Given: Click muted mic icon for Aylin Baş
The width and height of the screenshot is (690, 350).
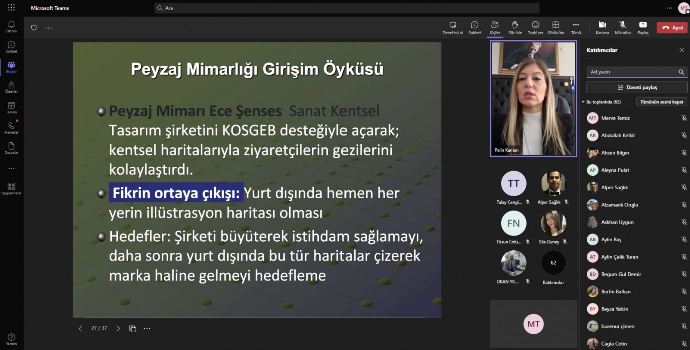Looking at the screenshot, I should point(684,239).
